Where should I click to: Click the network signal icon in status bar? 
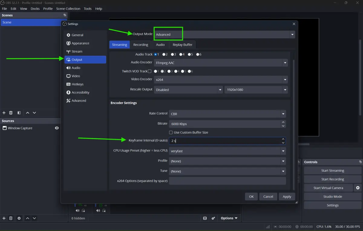(268, 226)
